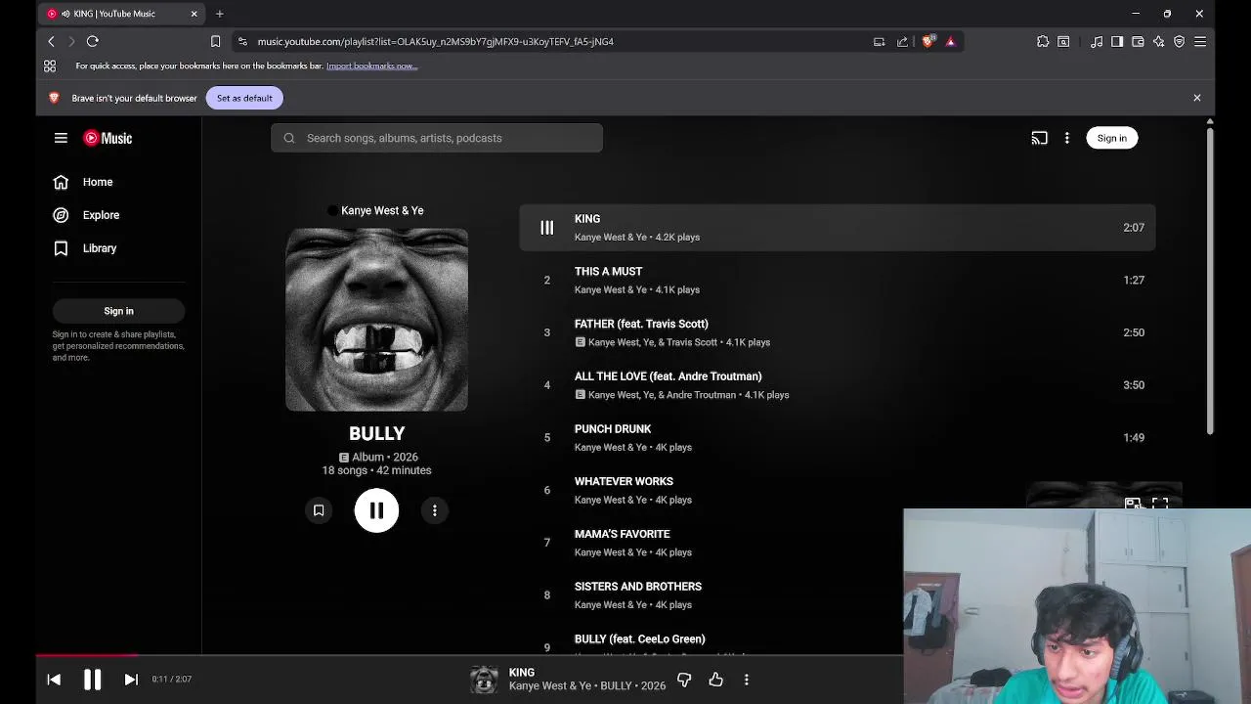Pause playback in bottom player bar

point(92,680)
